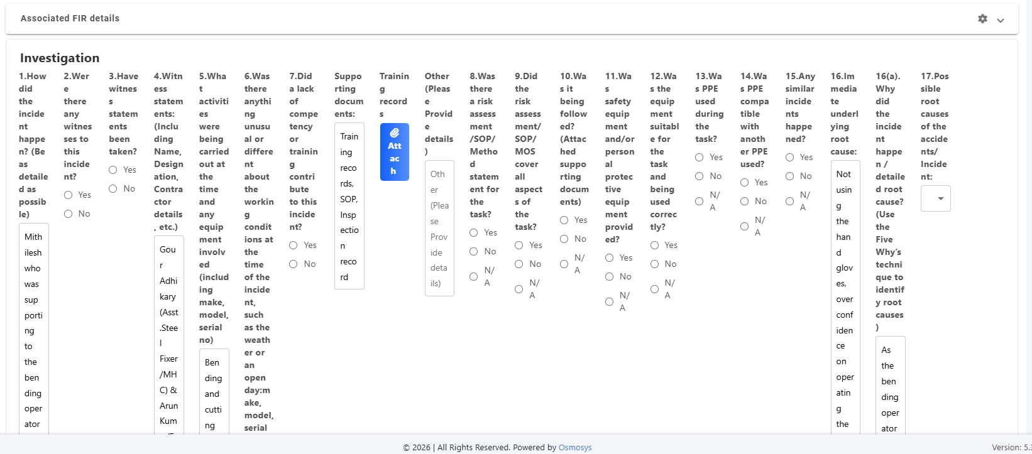Viewport: 1032px width, 454px height.
Task: Choose Yes for was it being followed
Action: tap(564, 220)
